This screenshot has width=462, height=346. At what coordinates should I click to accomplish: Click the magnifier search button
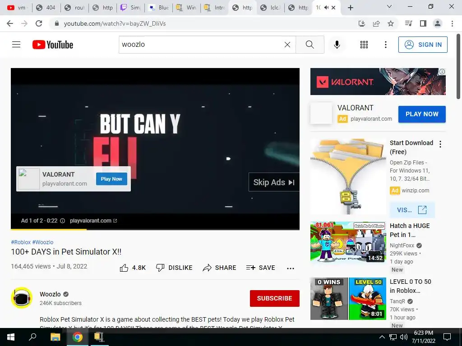(310, 45)
